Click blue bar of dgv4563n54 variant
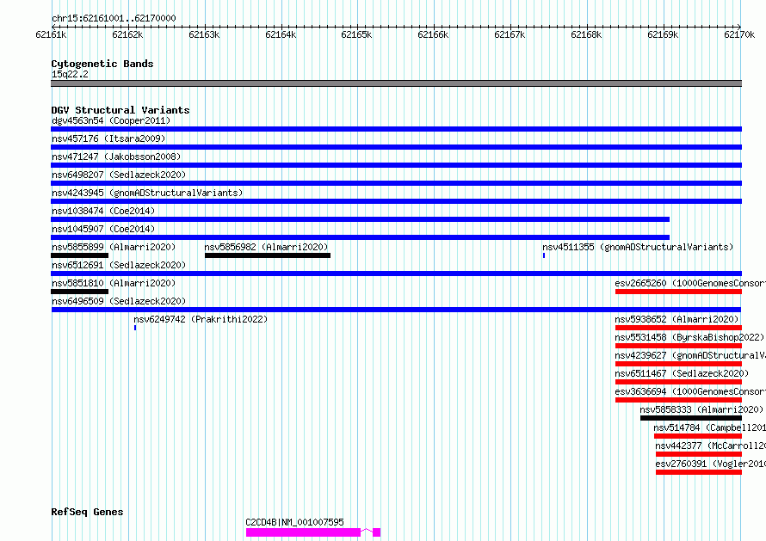The height and width of the screenshot is (541, 766). pos(396,129)
